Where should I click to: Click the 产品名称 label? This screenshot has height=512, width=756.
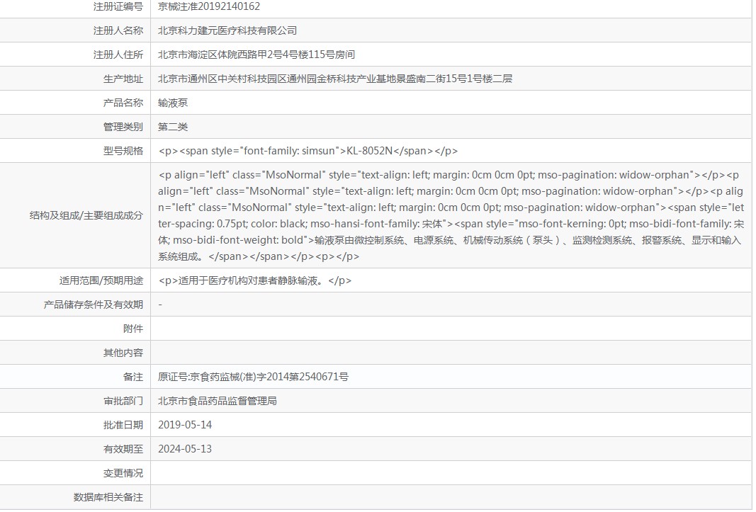pos(123,103)
